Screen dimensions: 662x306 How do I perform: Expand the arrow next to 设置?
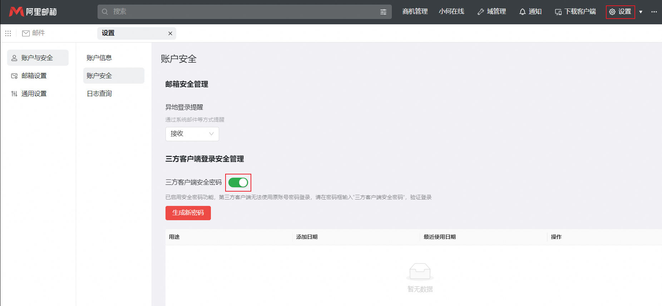click(641, 12)
